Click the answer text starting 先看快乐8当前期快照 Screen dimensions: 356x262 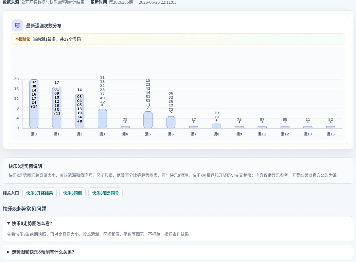[x=99, y=234]
